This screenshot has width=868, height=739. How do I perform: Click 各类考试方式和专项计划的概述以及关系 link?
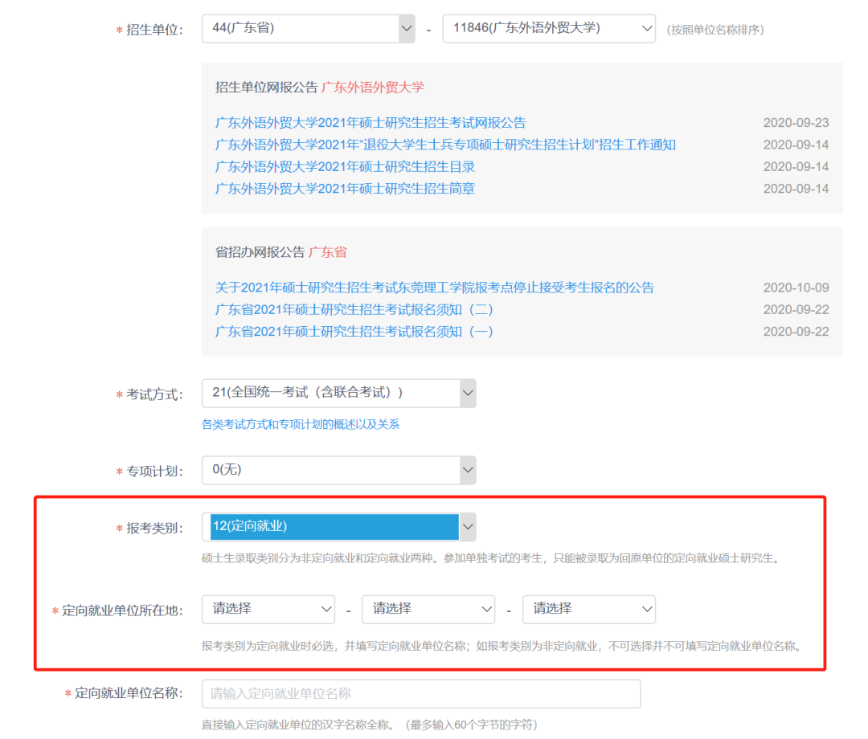point(301,424)
